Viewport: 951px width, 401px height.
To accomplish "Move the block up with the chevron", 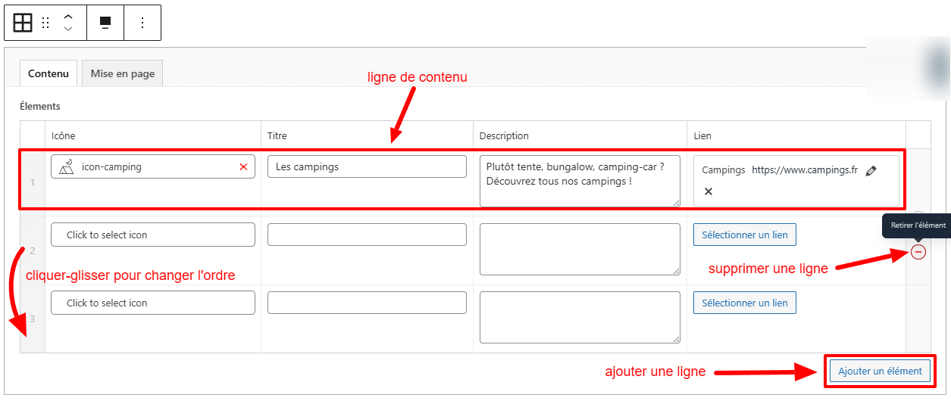I will (x=68, y=17).
